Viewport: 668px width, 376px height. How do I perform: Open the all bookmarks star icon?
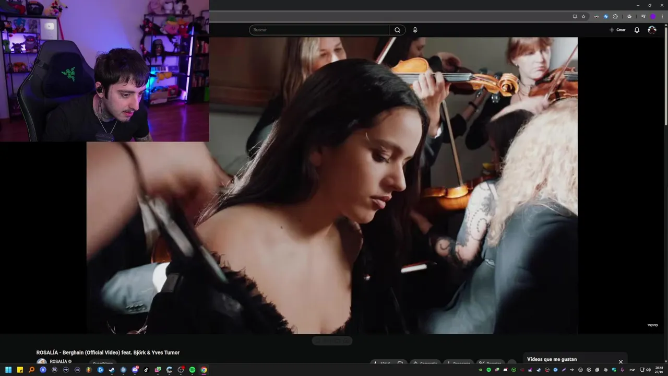point(629,16)
